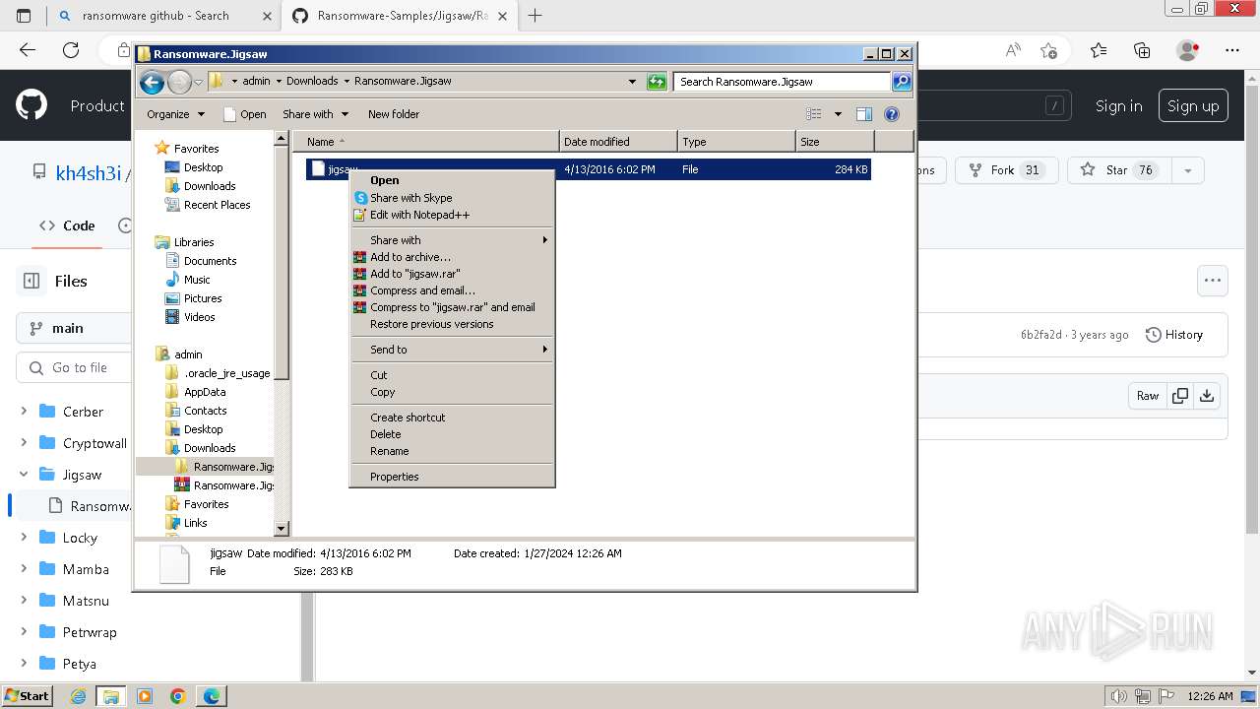Open Internet Explorer from the taskbar
Image resolution: width=1260 pixels, height=709 pixels.
(x=79, y=696)
